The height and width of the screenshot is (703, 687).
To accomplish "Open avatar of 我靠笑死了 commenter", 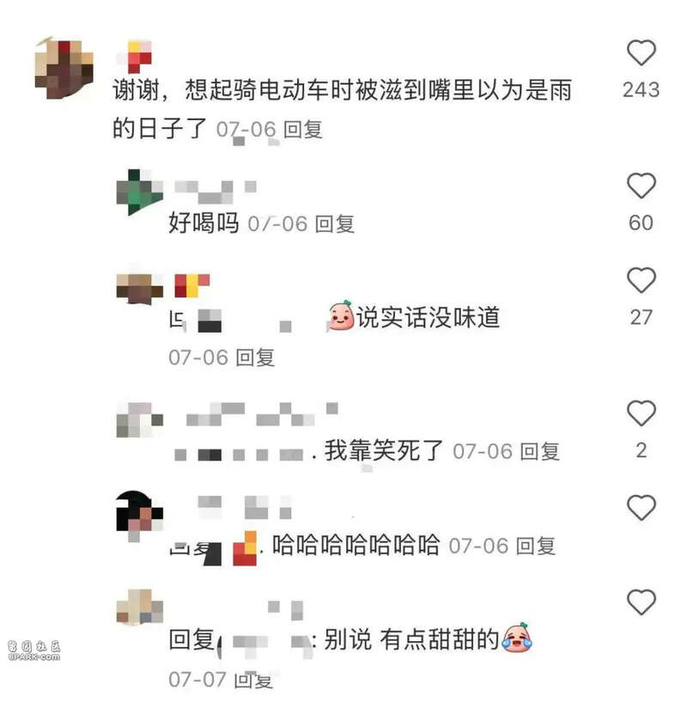I will coord(139,419).
